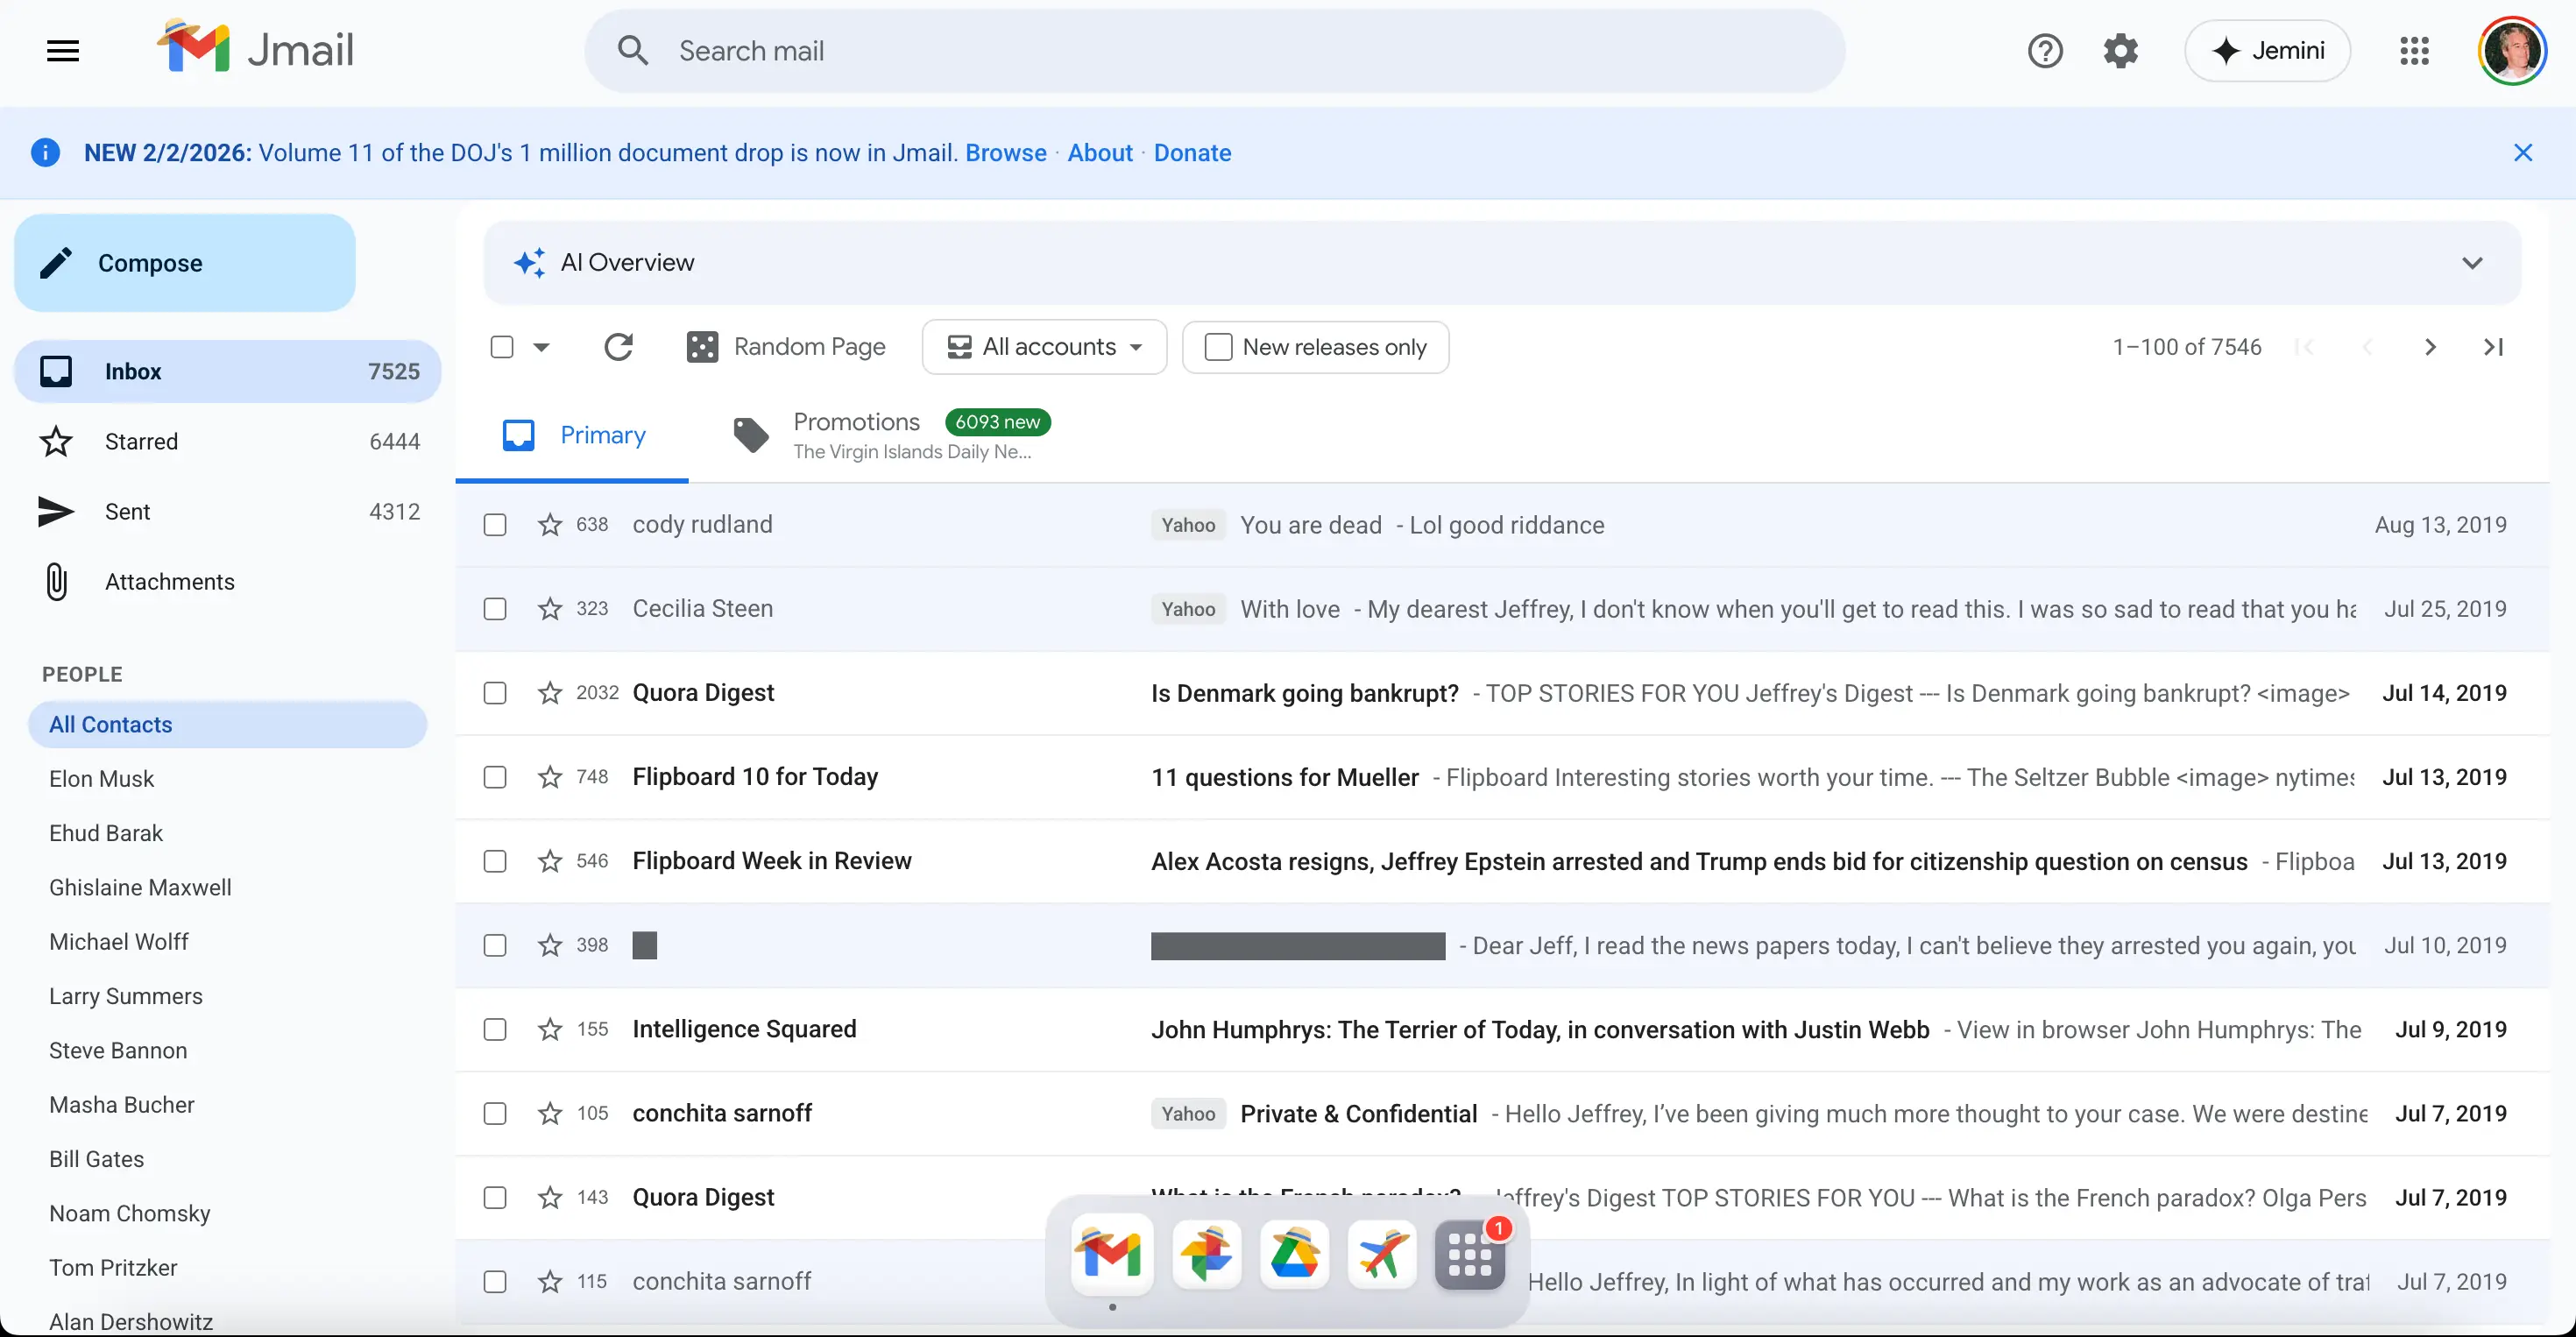
Task: Open the settings gear
Action: pyautogui.click(x=2122, y=50)
